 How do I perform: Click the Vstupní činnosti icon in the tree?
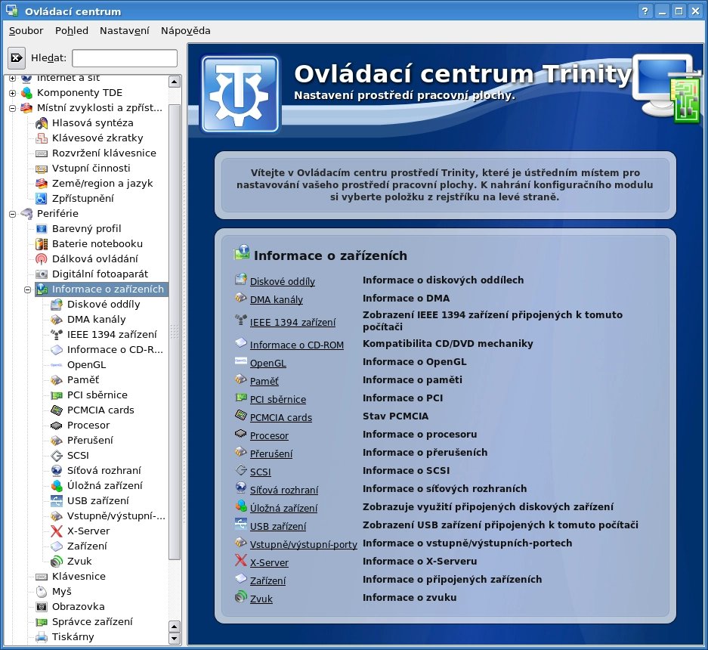point(42,169)
